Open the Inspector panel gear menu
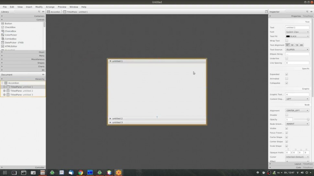 (x=311, y=12)
